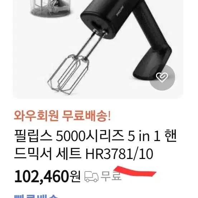Click the 원 currency character after the price
Viewport: 198px width, 198px height.
75,176
